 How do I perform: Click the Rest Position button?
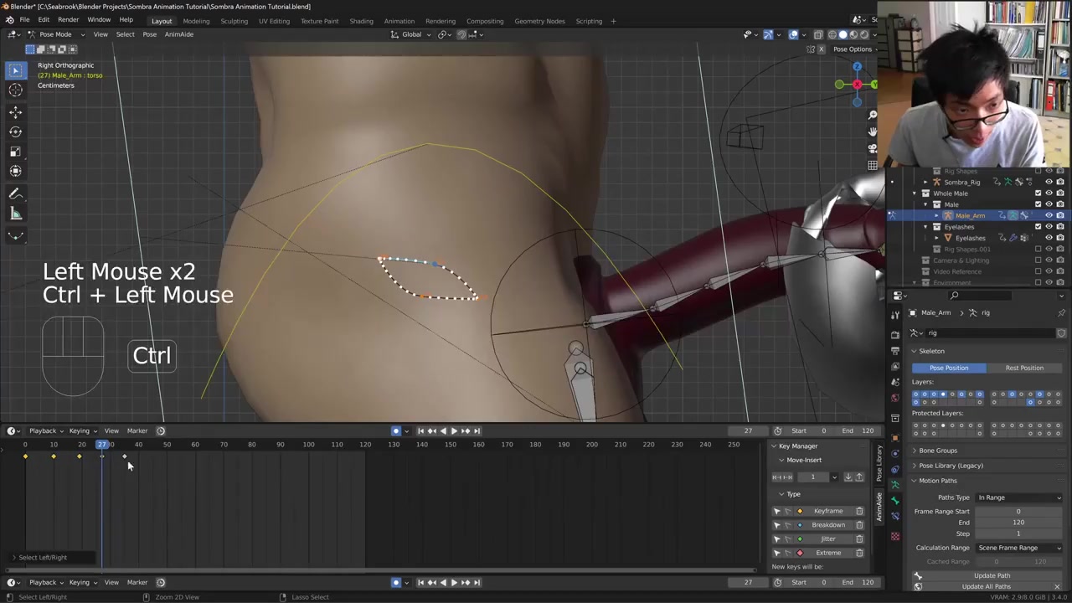(1023, 368)
